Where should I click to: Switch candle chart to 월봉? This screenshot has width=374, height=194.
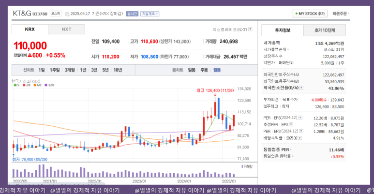click(x=217, y=70)
